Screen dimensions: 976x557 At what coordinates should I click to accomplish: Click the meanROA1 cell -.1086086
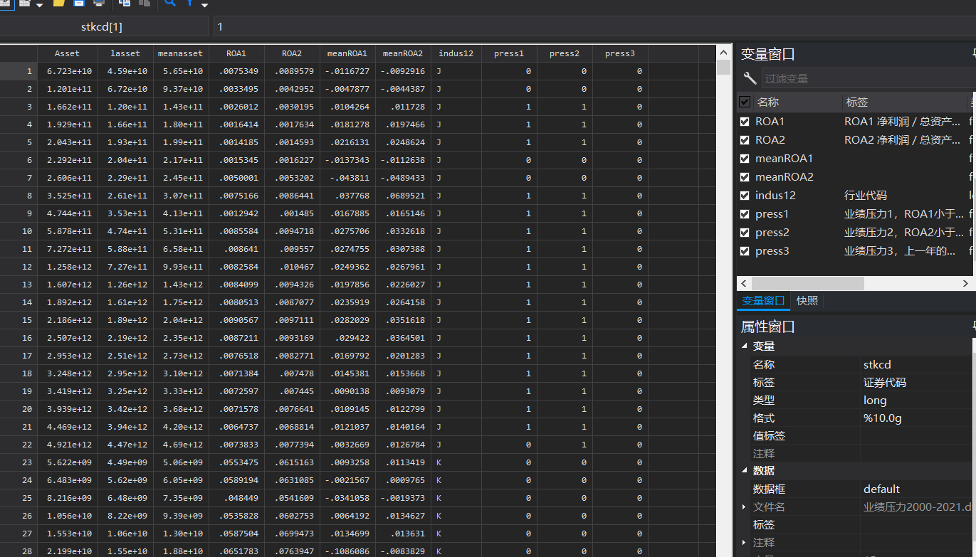(347, 551)
